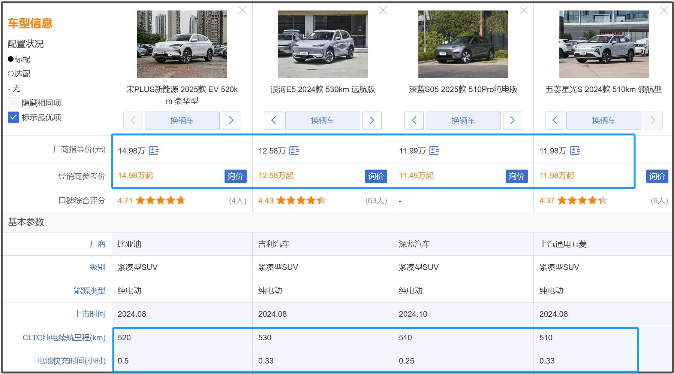Click left arrow for 宋PLUS新能源 column
This screenshot has height=374, width=674.
[133, 121]
